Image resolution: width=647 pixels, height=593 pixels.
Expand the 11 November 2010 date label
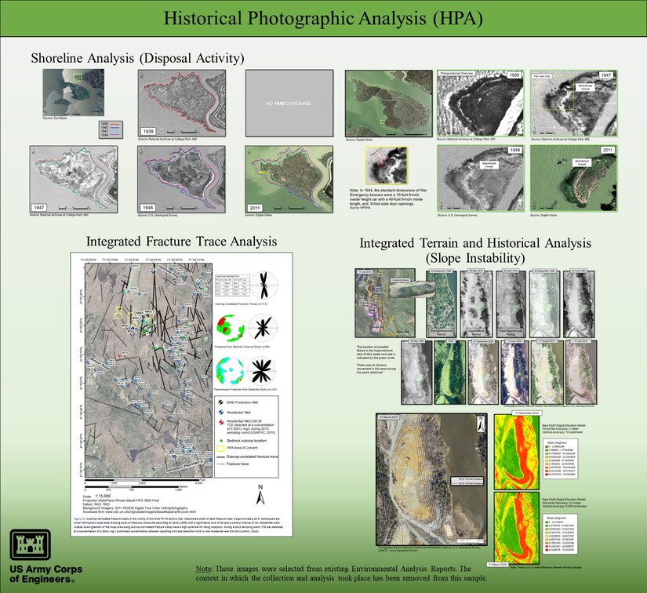click(x=525, y=413)
